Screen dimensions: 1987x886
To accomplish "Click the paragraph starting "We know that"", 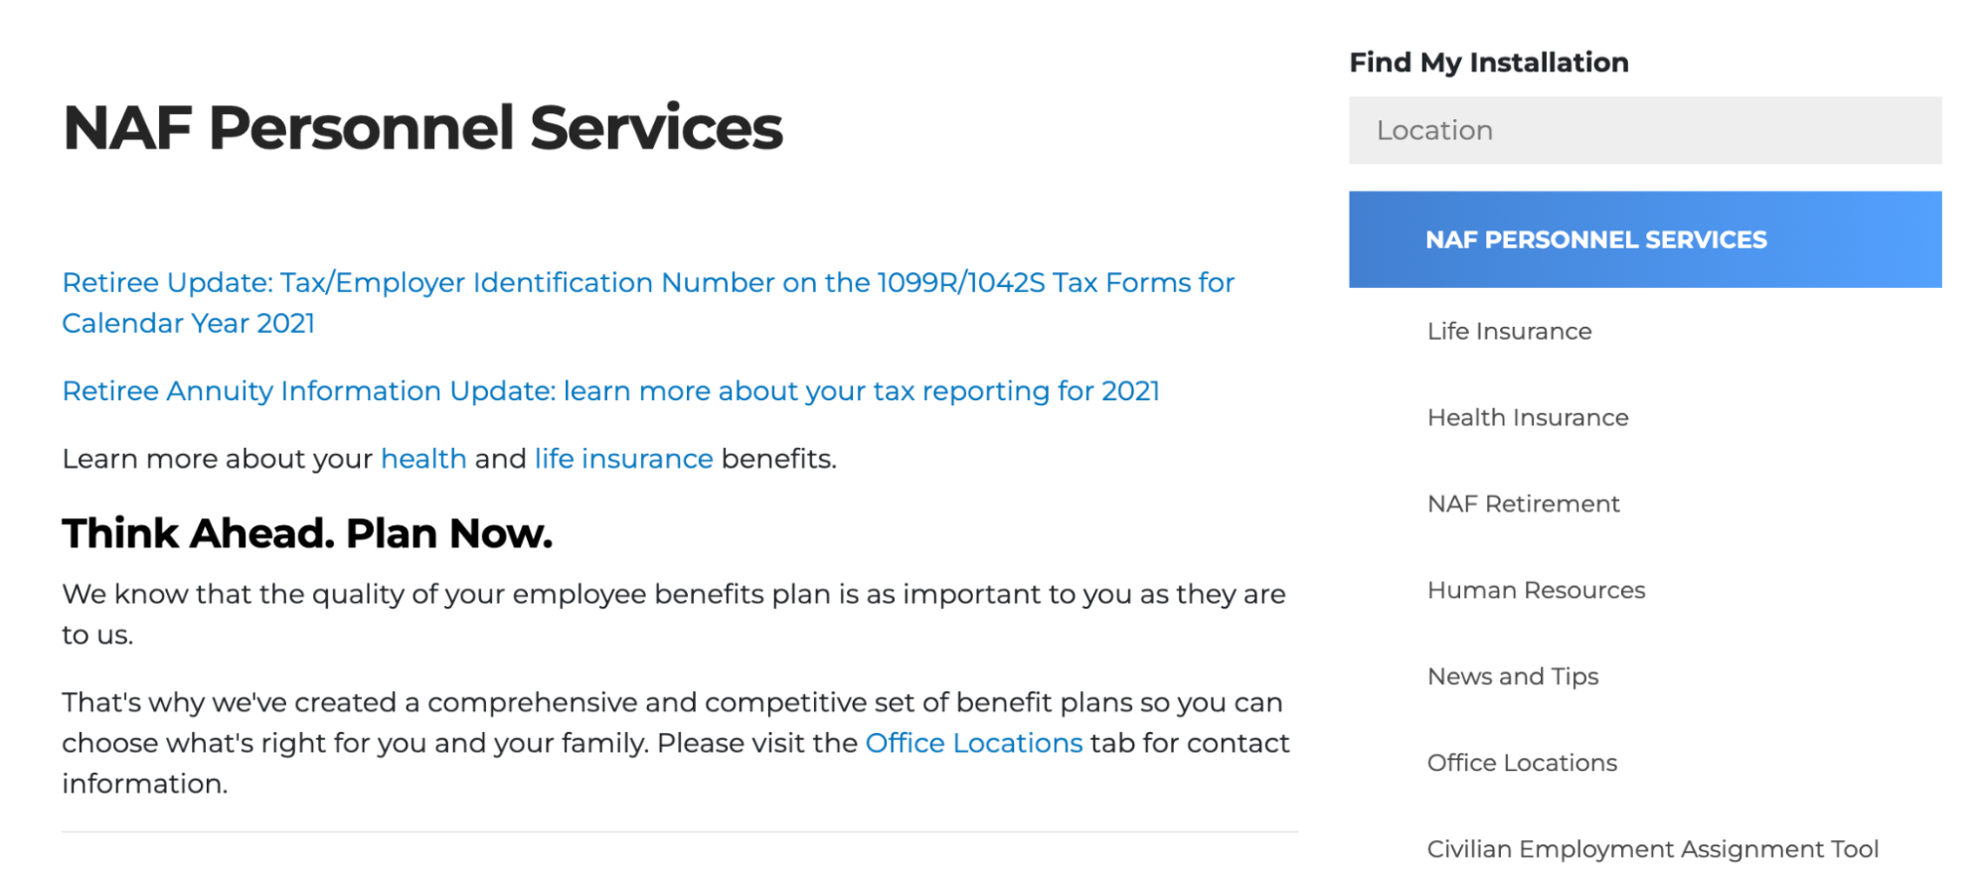I will point(673,595).
